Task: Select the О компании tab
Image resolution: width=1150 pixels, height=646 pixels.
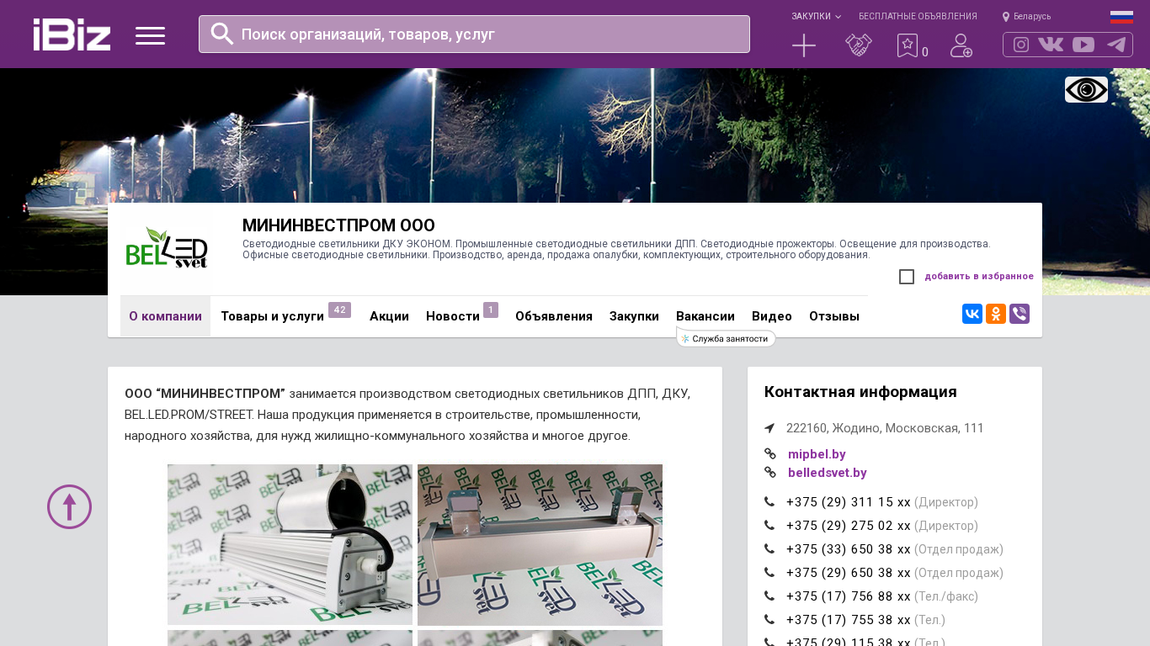Action: click(165, 316)
